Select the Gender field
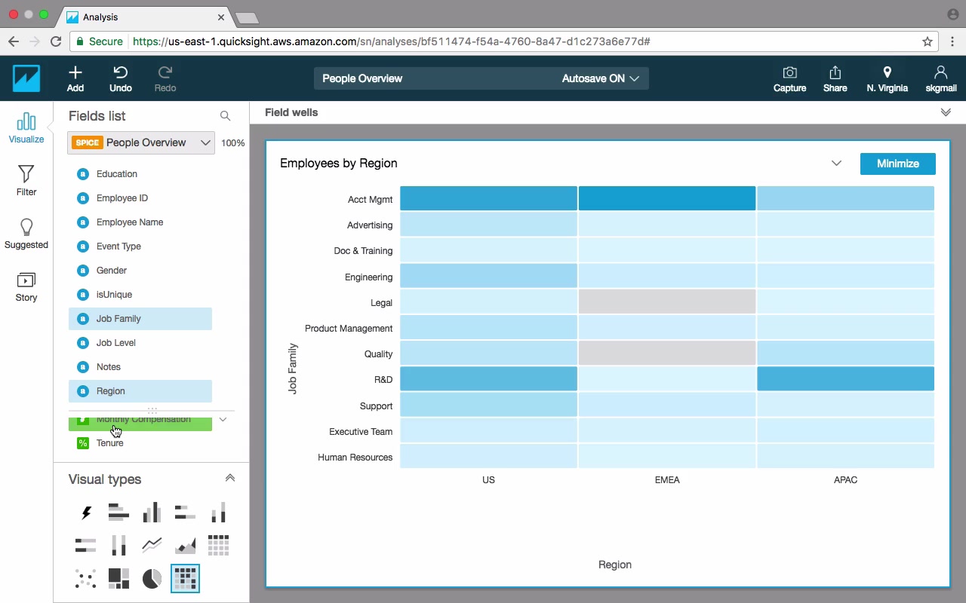This screenshot has width=966, height=603. click(140, 271)
